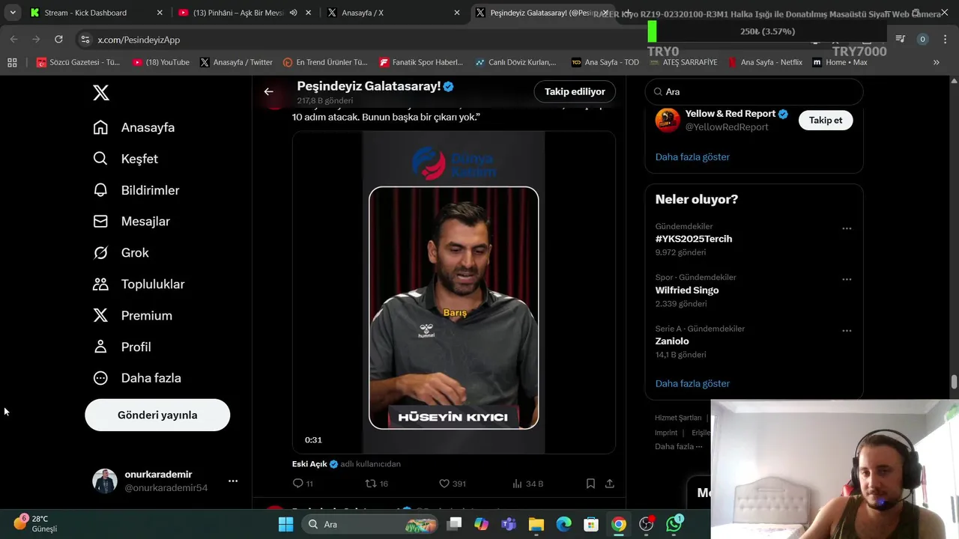Click the Takip ediliyor button
The height and width of the screenshot is (539, 959).
pyautogui.click(x=575, y=91)
